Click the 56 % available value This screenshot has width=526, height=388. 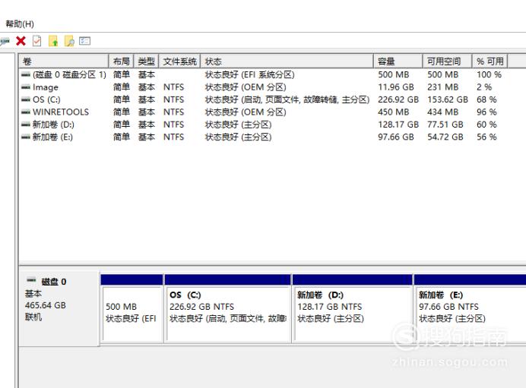(x=486, y=137)
